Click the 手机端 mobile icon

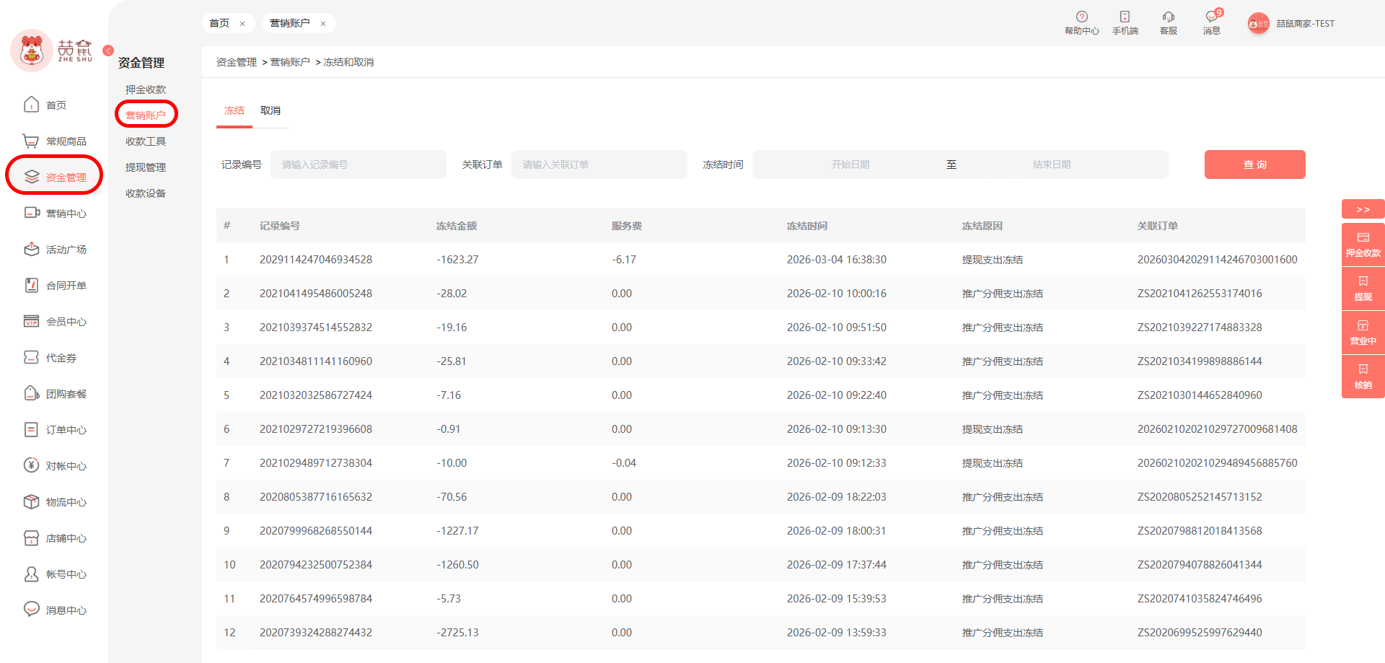[1125, 17]
